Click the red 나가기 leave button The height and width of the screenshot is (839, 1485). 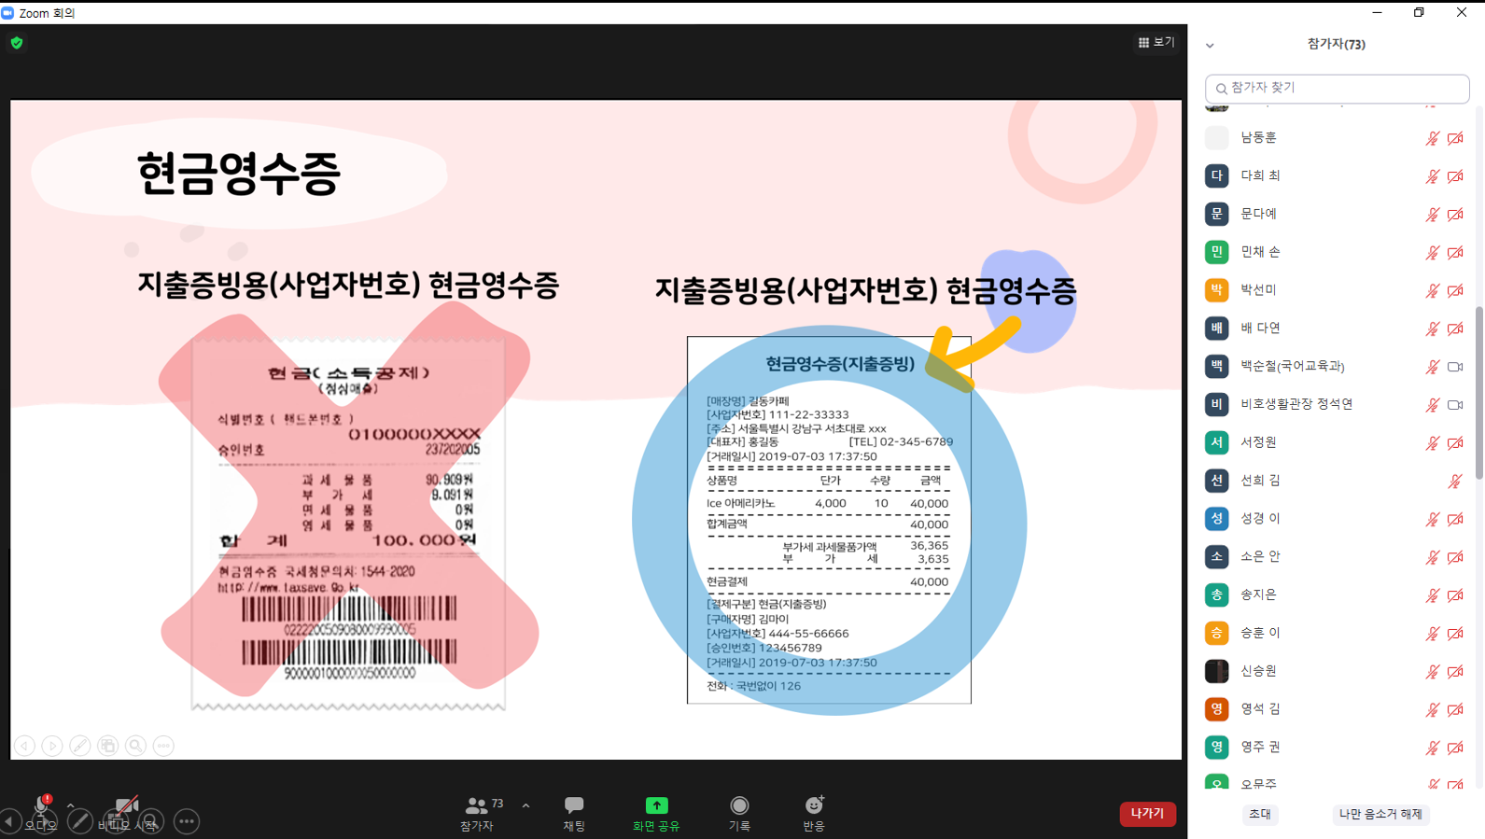[1147, 814]
